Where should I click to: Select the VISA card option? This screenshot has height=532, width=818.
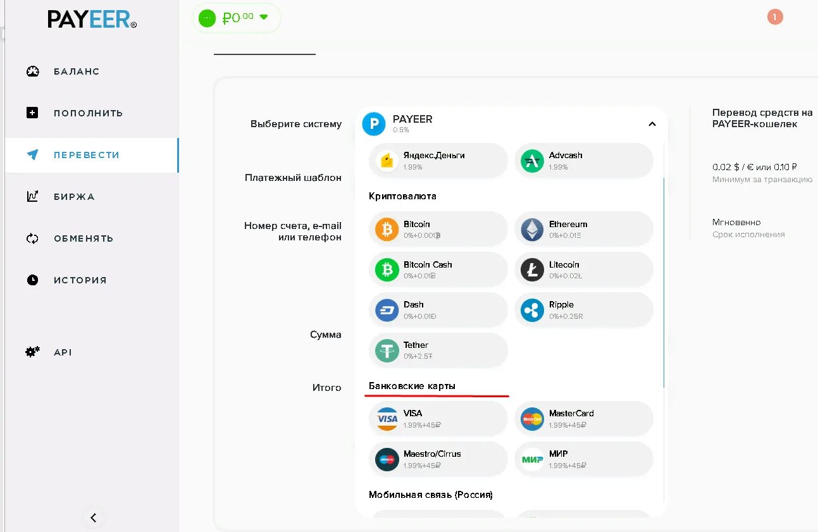pos(438,419)
